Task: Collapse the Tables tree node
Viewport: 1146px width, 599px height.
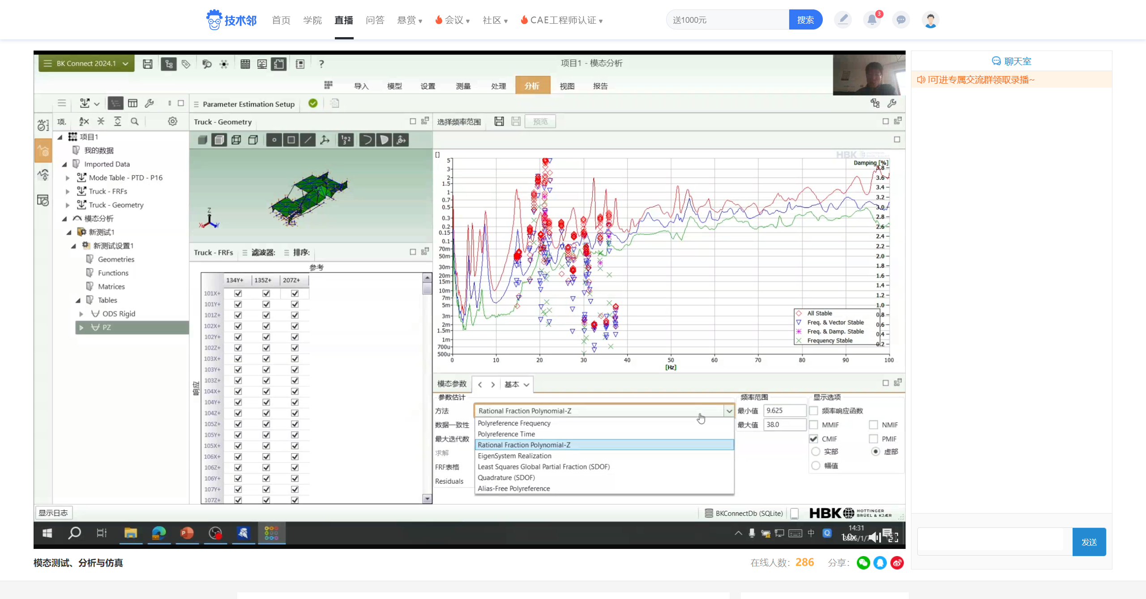Action: coord(78,300)
